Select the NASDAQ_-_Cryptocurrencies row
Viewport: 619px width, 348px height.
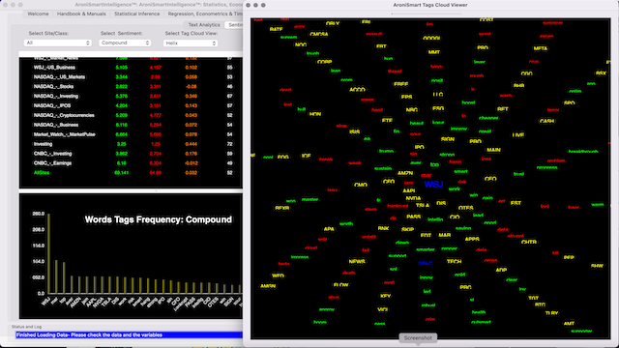pyautogui.click(x=131, y=115)
